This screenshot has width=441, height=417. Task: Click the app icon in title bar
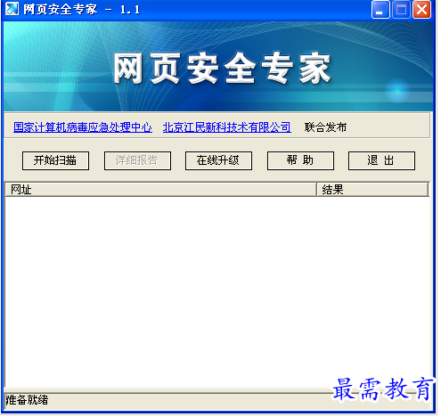(x=12, y=9)
